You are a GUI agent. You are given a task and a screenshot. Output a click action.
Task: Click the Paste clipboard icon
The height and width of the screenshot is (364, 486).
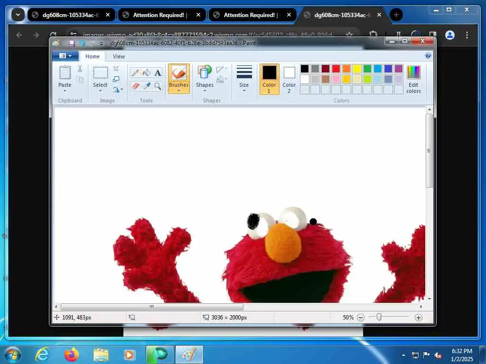(65, 73)
